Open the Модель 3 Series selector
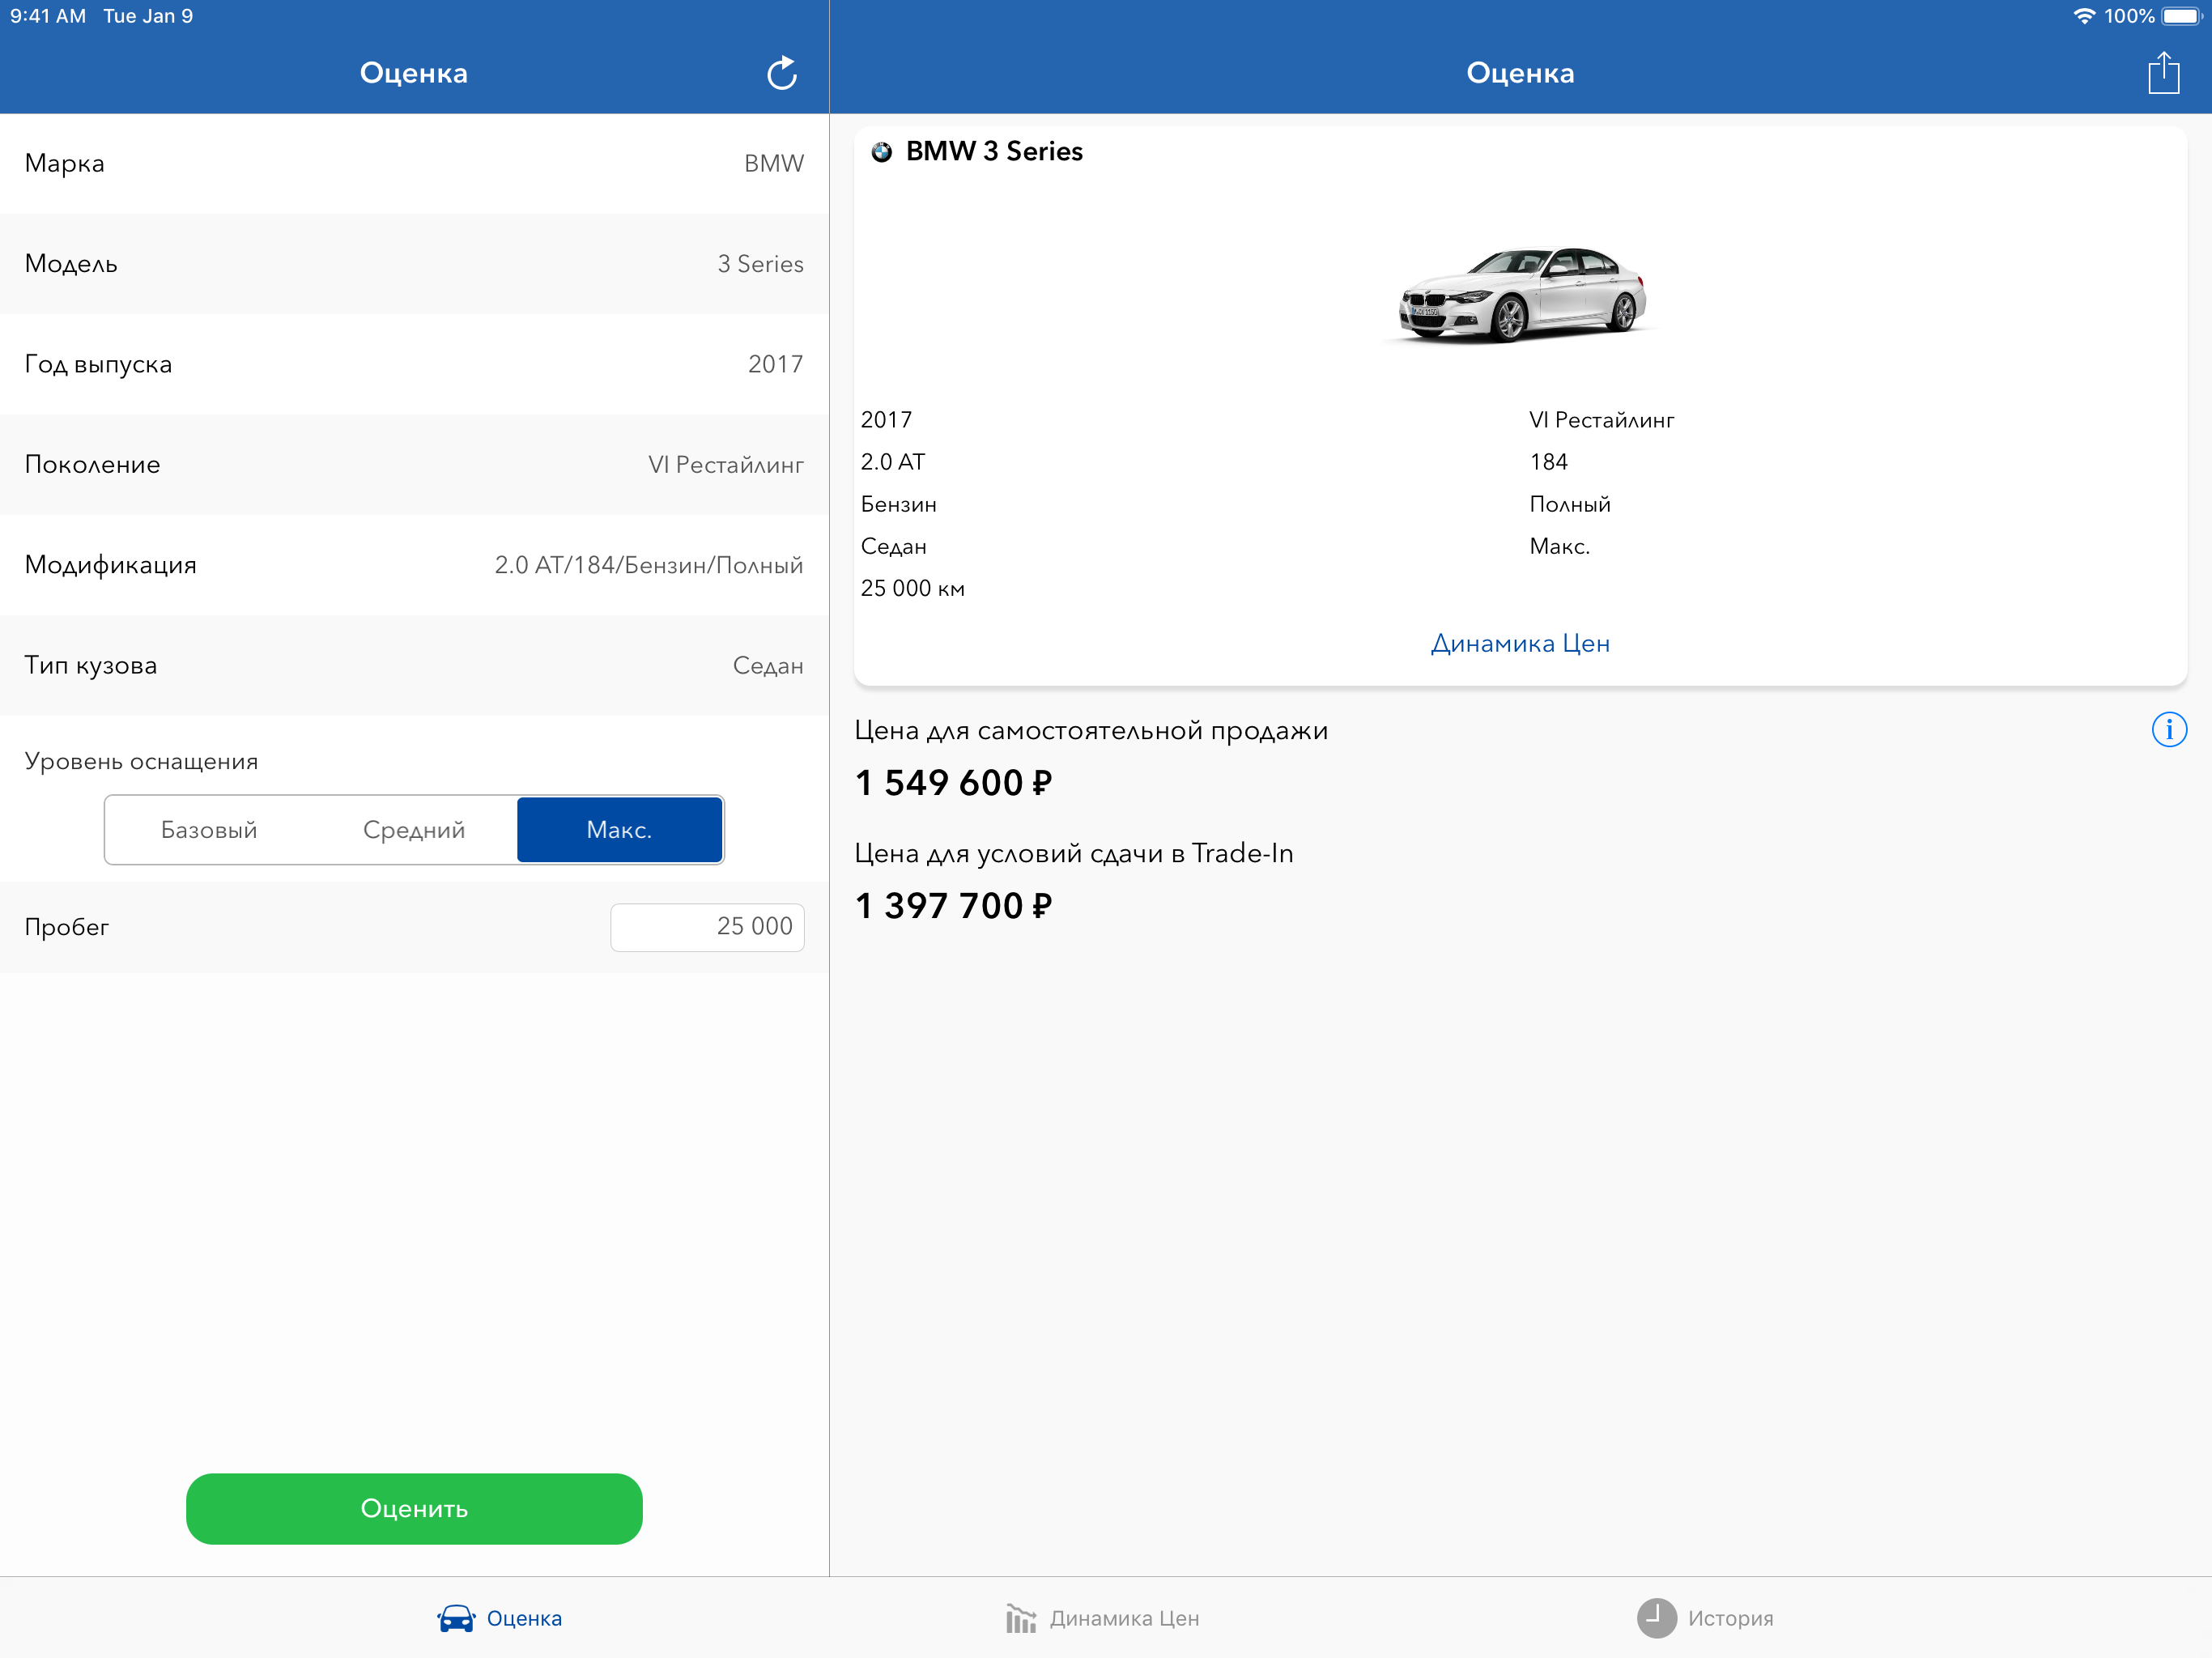This screenshot has width=2212, height=1658. 414,263
